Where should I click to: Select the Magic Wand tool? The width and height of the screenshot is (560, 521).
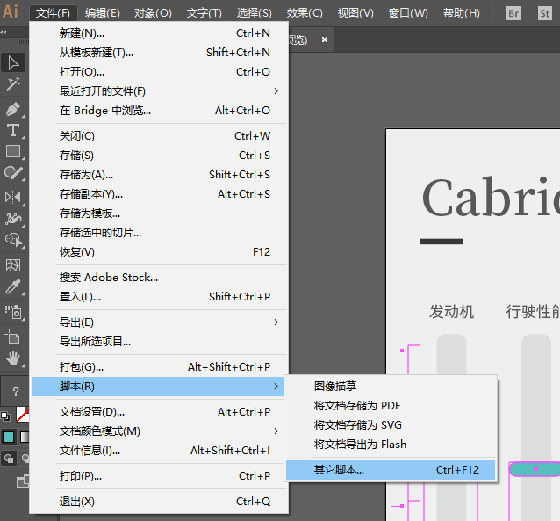point(13,84)
